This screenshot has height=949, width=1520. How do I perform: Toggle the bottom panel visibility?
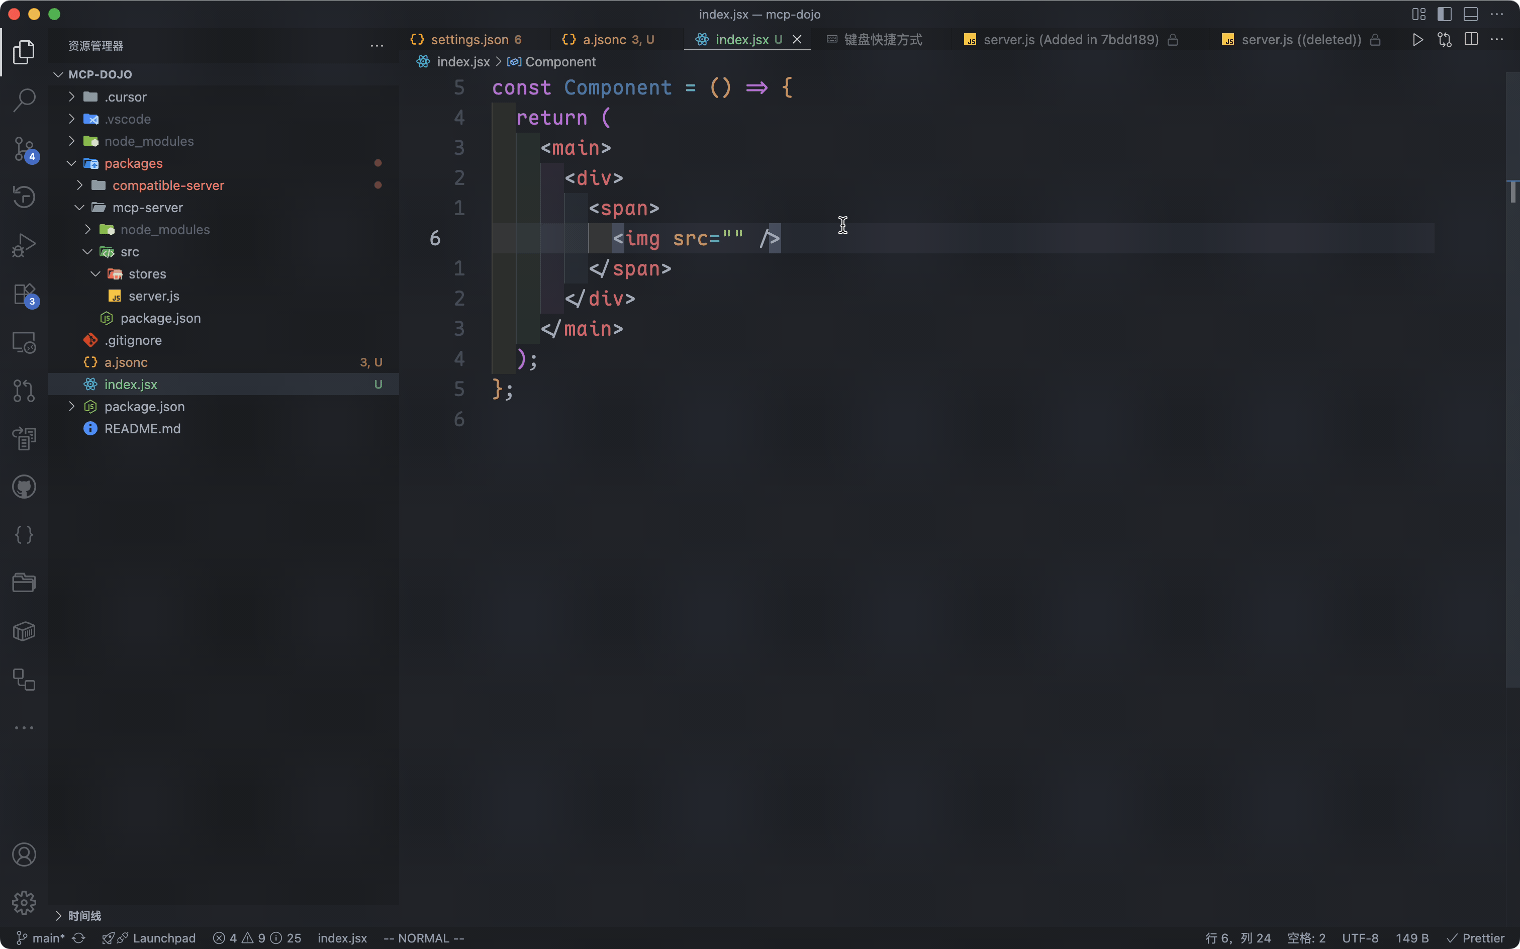[x=1470, y=14]
